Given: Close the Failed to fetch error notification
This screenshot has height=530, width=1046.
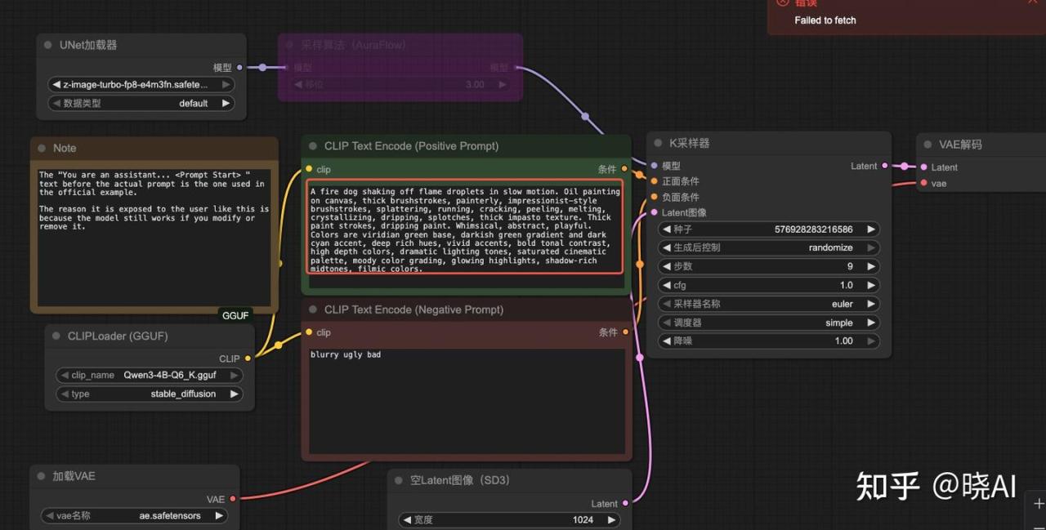Looking at the screenshot, I should (x=1032, y=2).
